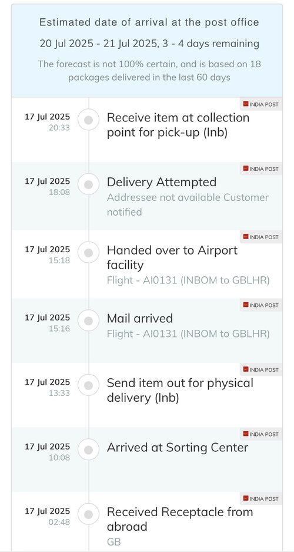Click the Delivery Attempted status title

click(162, 182)
